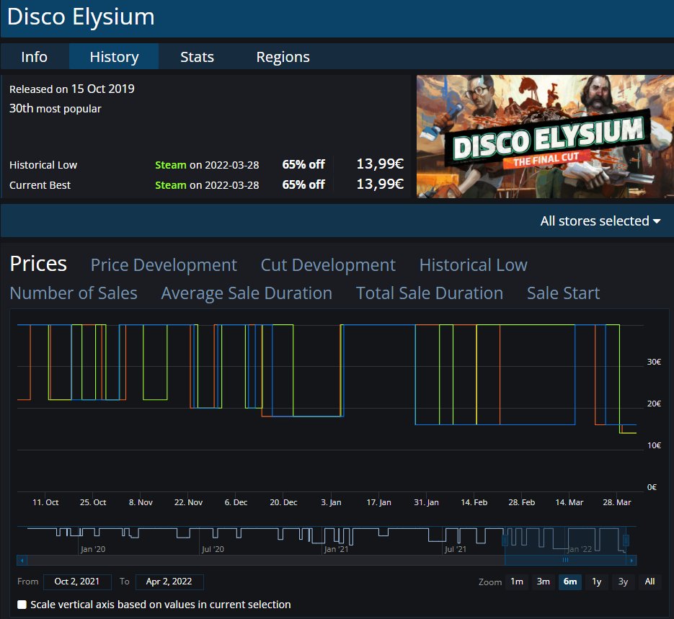Screen dimensions: 674x619
Task: Switch to the Info tab
Action: click(x=35, y=57)
